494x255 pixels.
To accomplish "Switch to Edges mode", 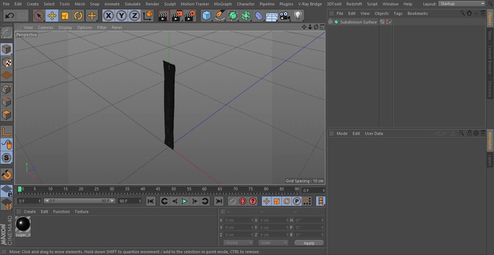I will tap(7, 102).
